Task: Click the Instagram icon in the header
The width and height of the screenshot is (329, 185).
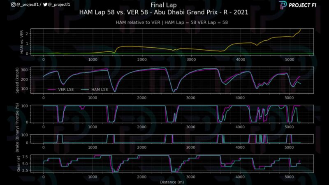Action: (13, 5)
